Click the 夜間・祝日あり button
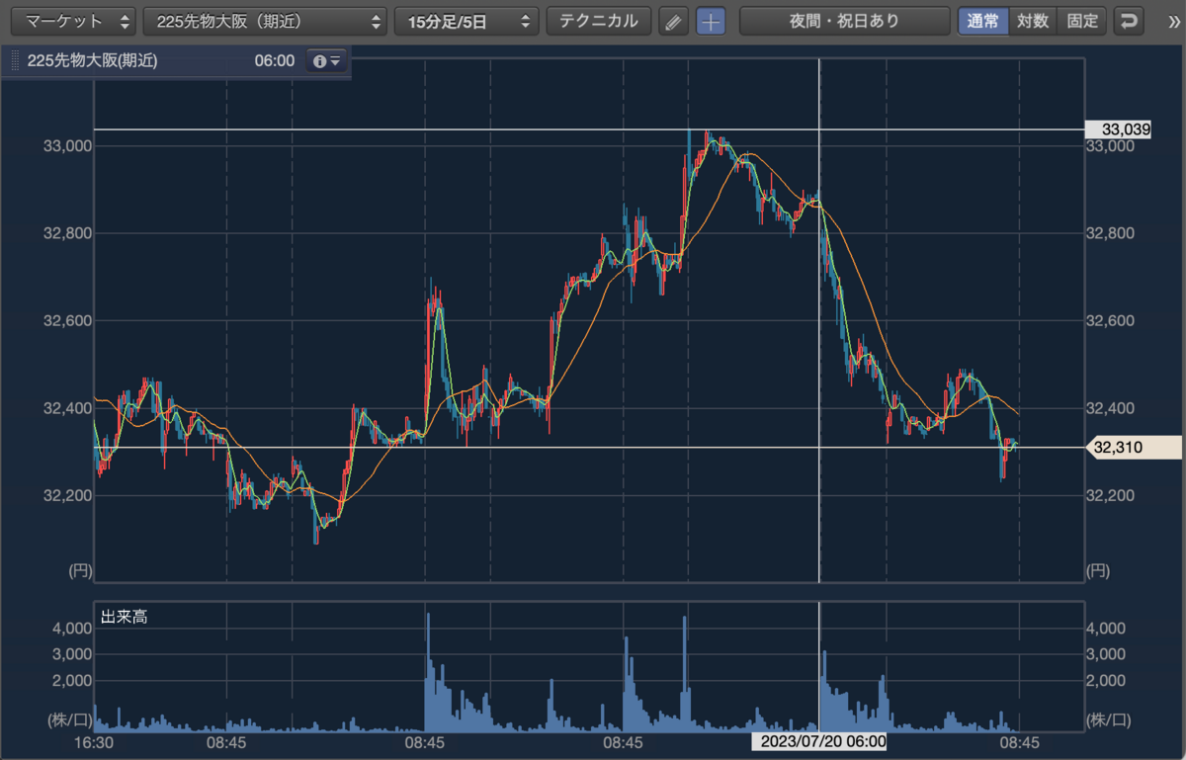1186x760 pixels. [x=844, y=21]
